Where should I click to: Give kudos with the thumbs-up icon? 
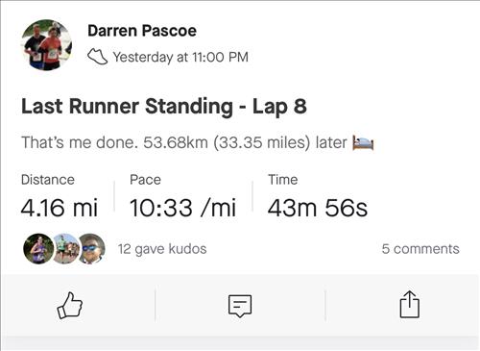pyautogui.click(x=70, y=306)
